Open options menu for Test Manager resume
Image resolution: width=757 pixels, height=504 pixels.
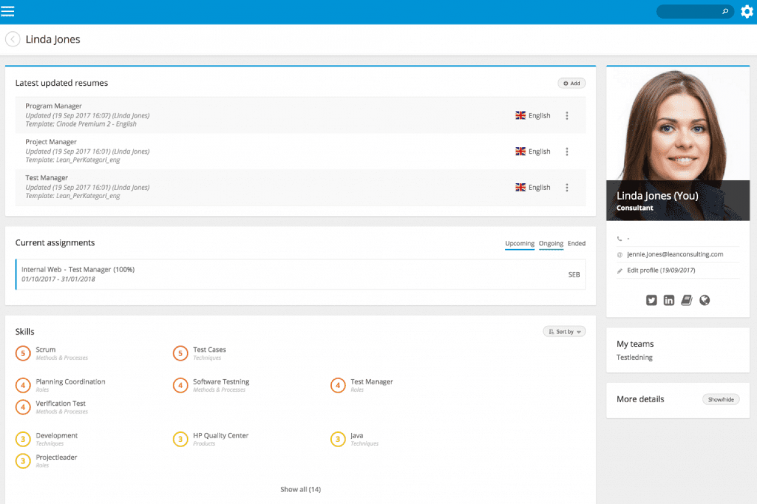[x=567, y=188]
